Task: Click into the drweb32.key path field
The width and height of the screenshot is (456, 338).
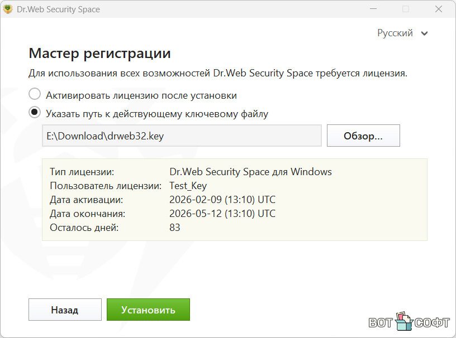Action: tap(182, 136)
